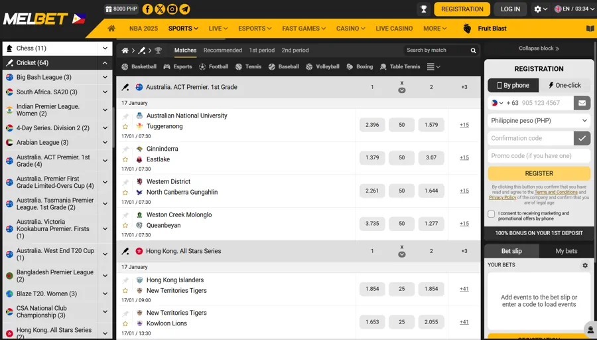597x340 pixels.
Task: Click the email envelope icon
Action: pyautogui.click(x=582, y=103)
